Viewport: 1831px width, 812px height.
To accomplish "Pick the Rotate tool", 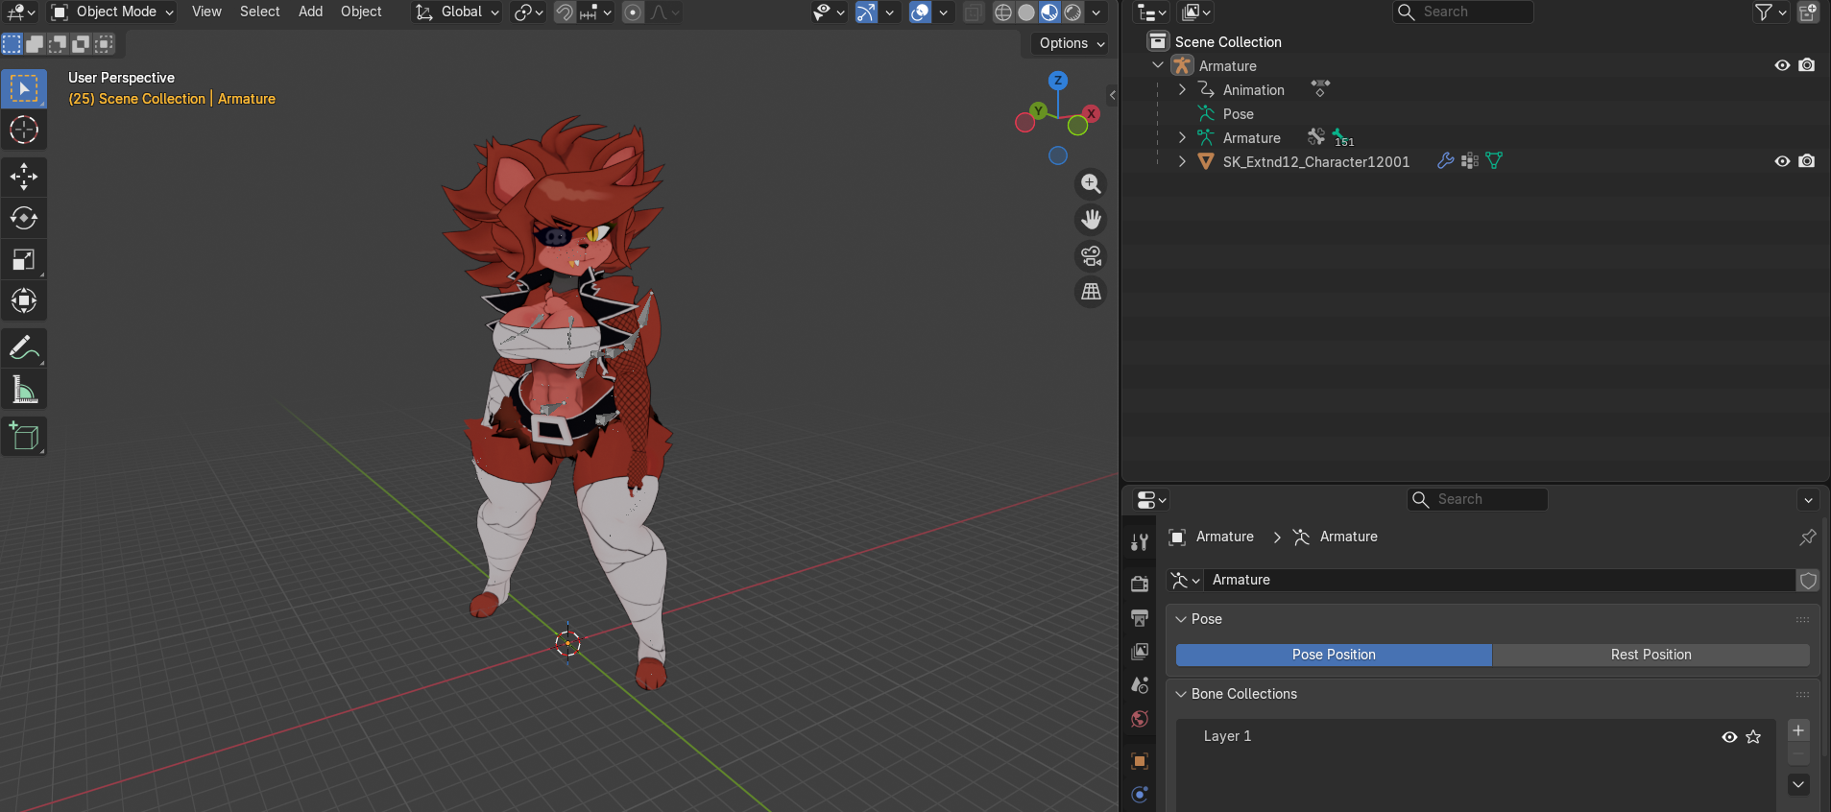I will click(x=24, y=218).
